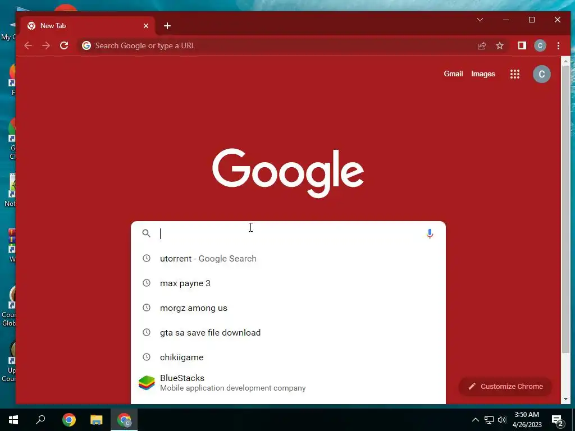The height and width of the screenshot is (431, 575).
Task: Click the browser back arrow
Action: click(x=28, y=45)
